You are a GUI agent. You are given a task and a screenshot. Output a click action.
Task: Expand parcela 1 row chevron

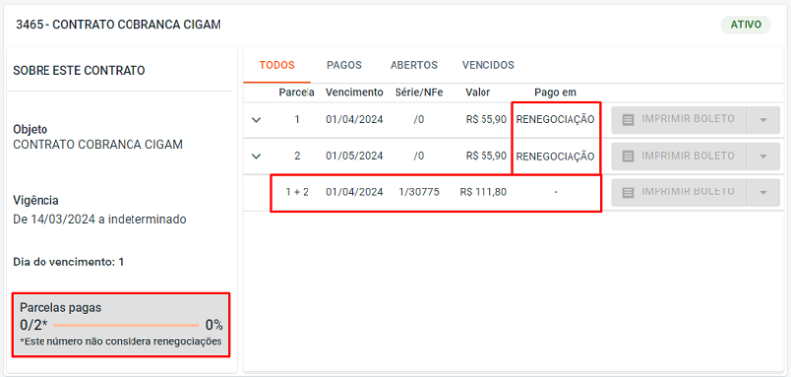point(257,120)
